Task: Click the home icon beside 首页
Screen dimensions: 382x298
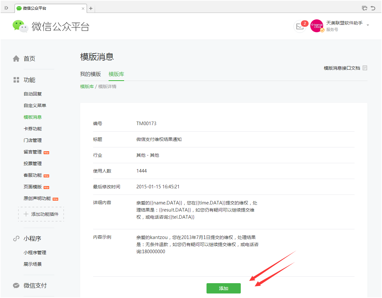Action: click(x=16, y=59)
